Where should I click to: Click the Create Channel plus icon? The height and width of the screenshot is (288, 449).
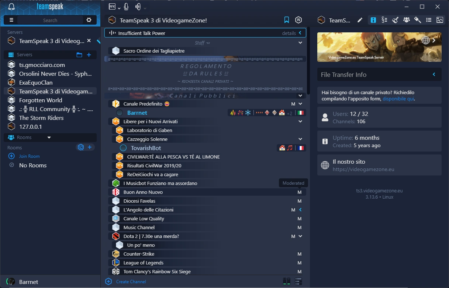108,281
